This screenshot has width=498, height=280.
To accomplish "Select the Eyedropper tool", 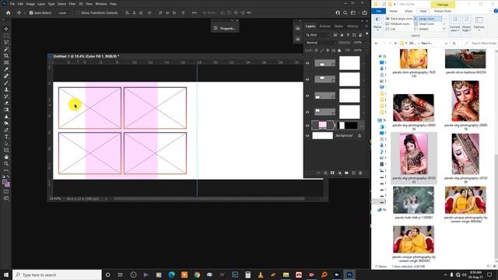I will pyautogui.click(x=6, y=69).
